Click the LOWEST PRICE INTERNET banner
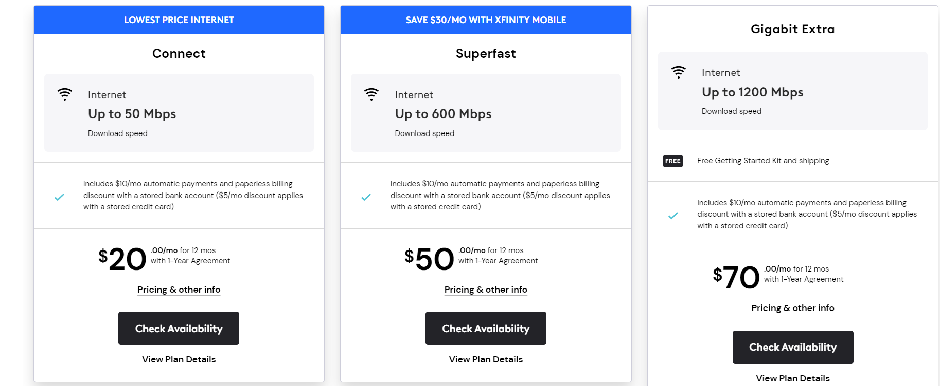 coord(179,20)
